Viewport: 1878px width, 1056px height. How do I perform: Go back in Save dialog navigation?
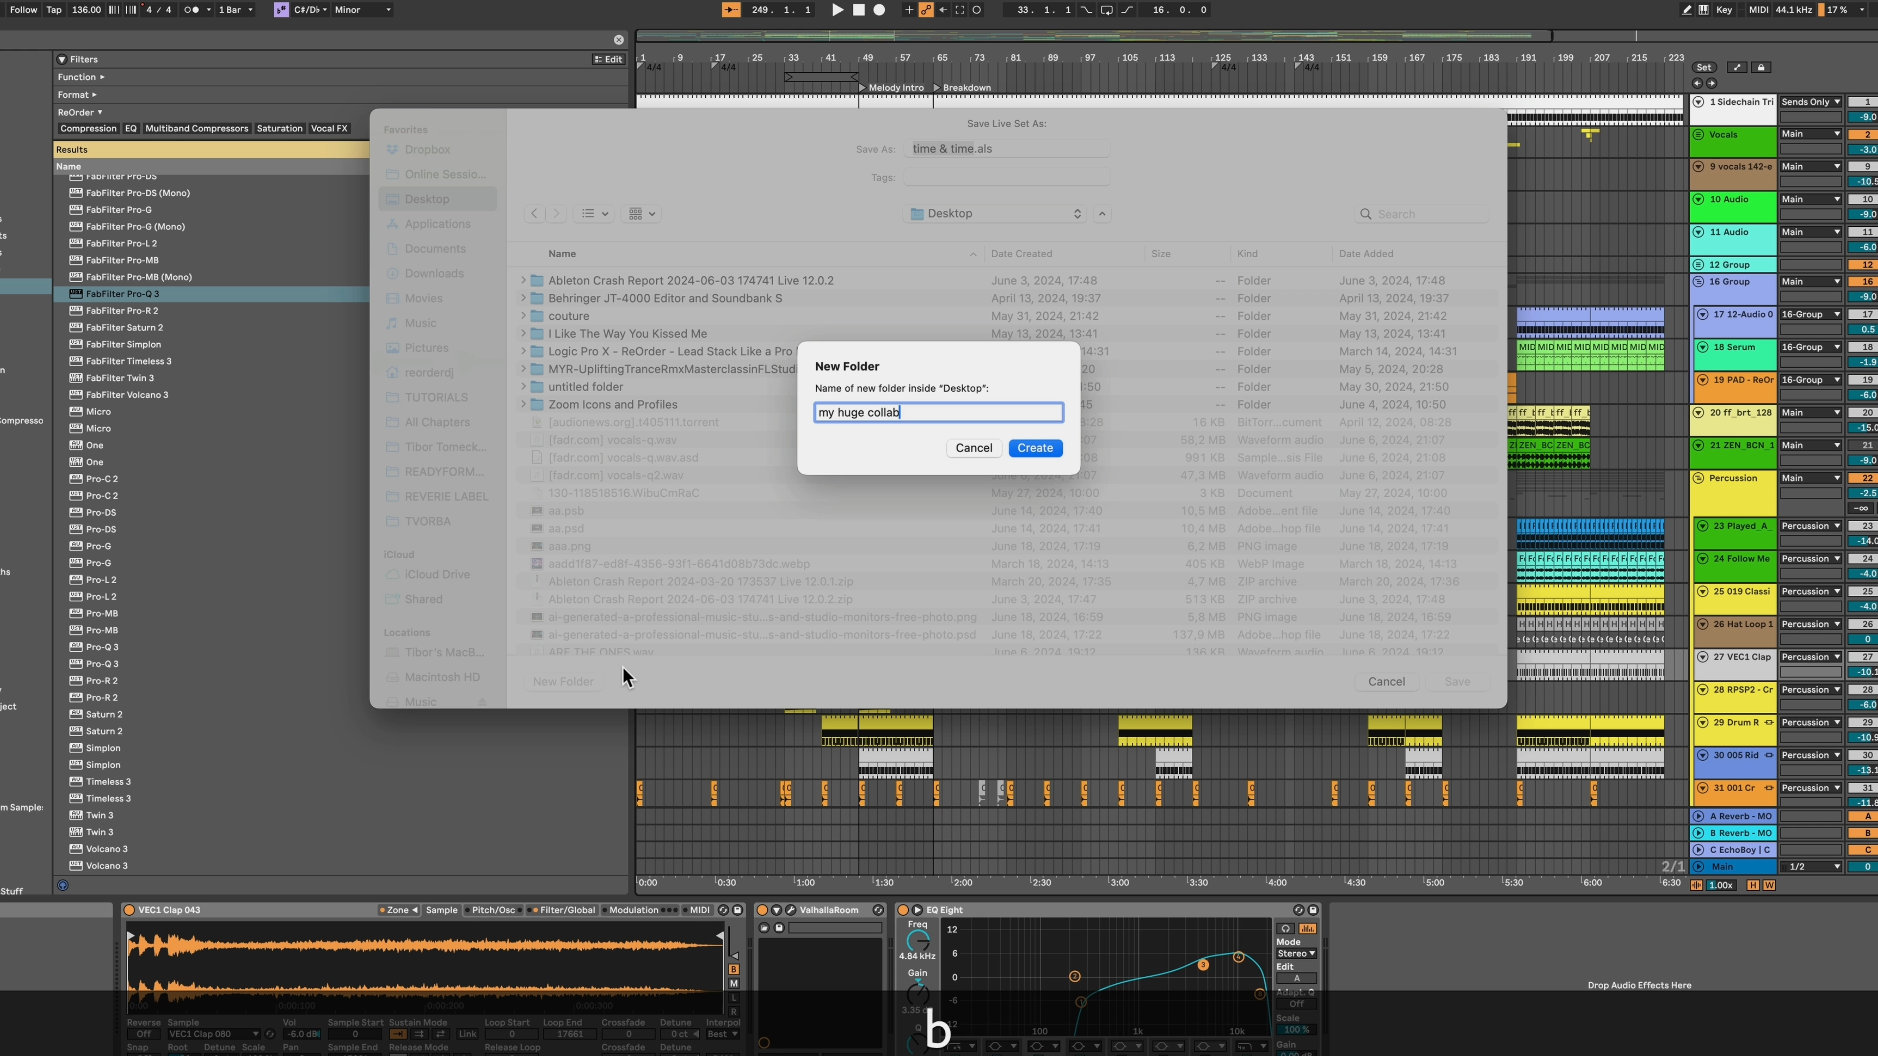(x=535, y=214)
